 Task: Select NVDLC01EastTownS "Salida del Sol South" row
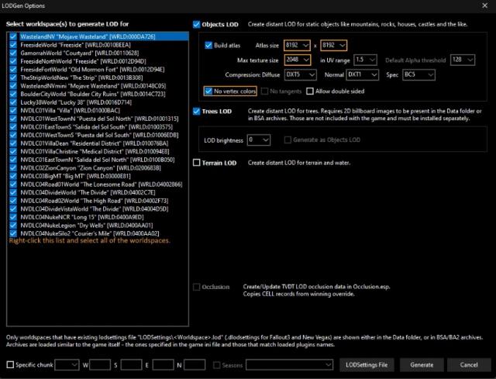[96, 127]
